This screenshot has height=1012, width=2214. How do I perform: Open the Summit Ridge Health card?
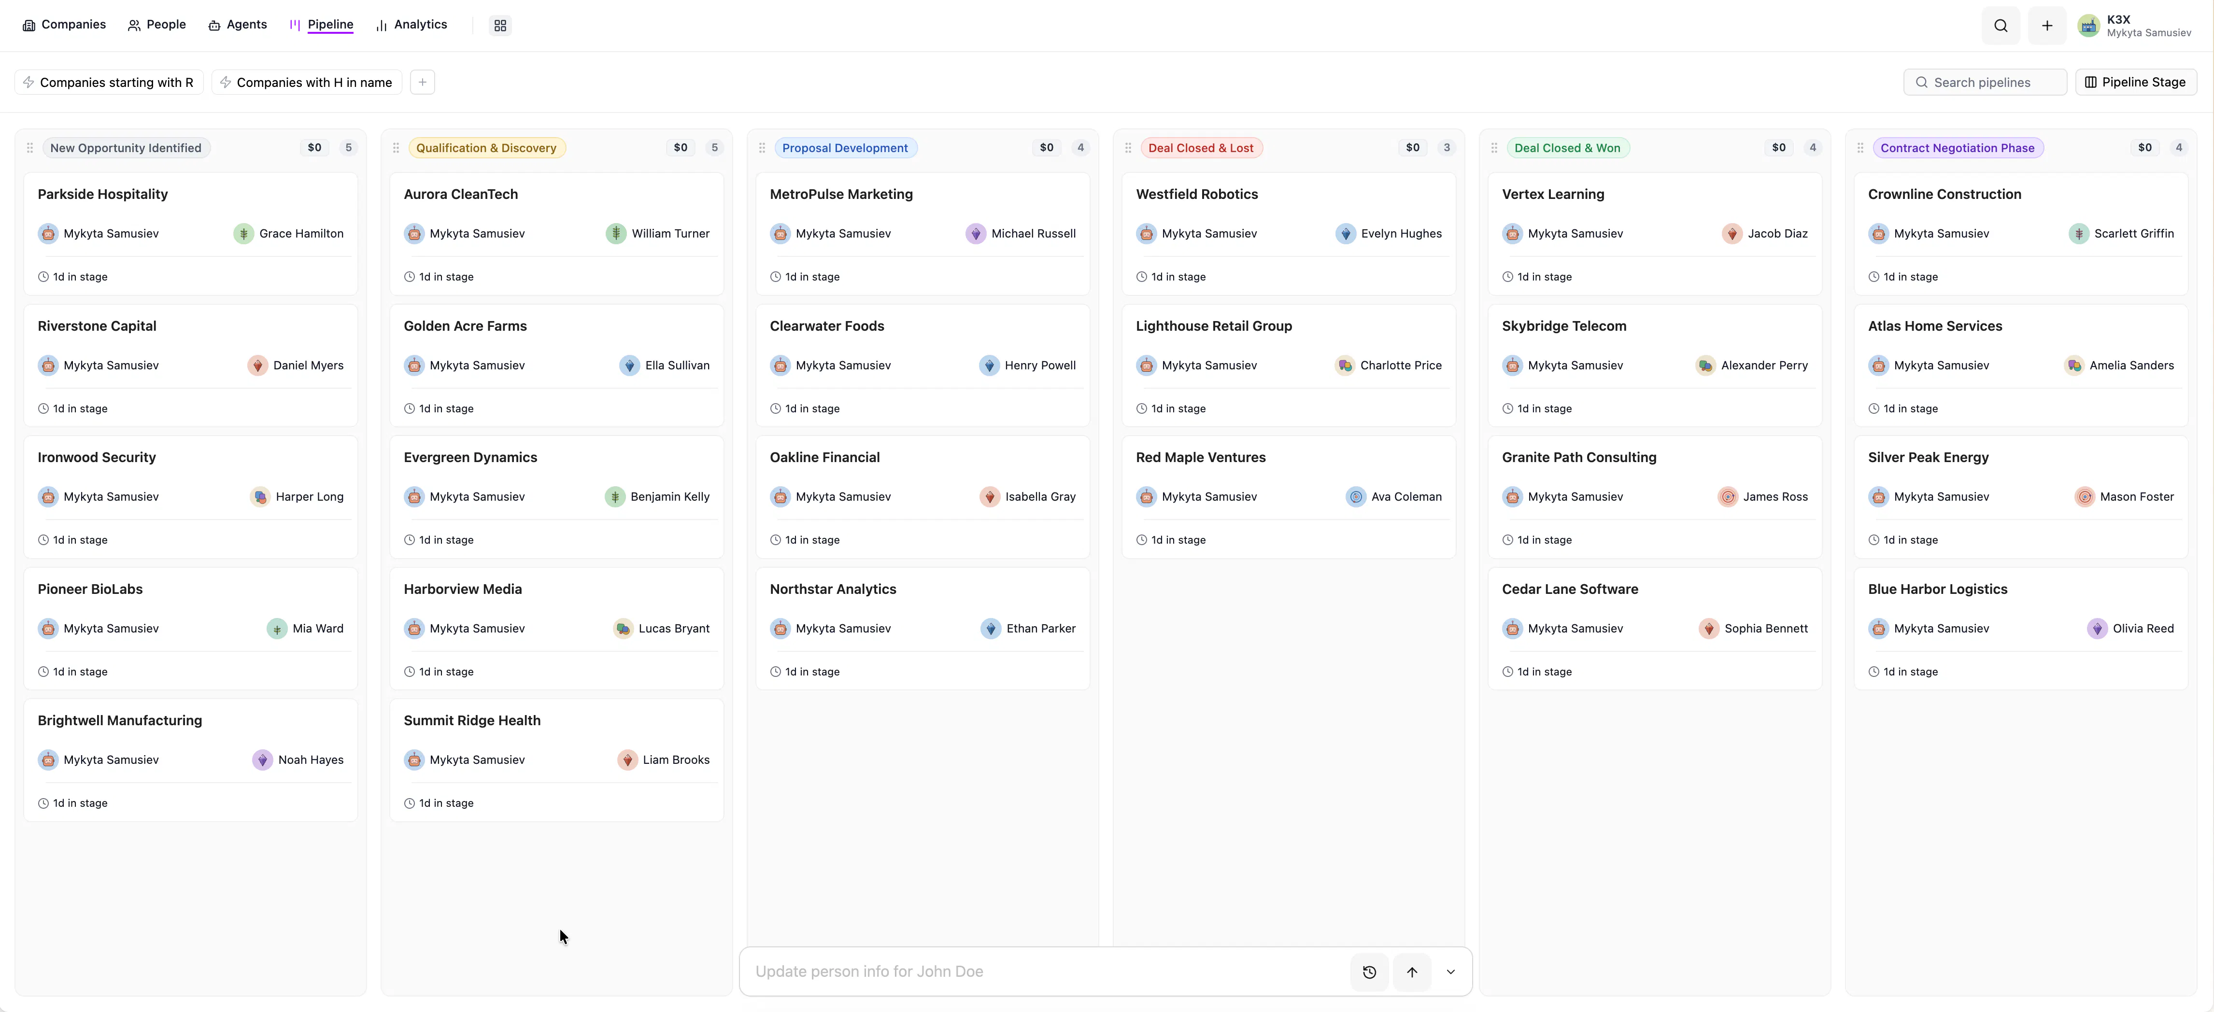pos(557,760)
